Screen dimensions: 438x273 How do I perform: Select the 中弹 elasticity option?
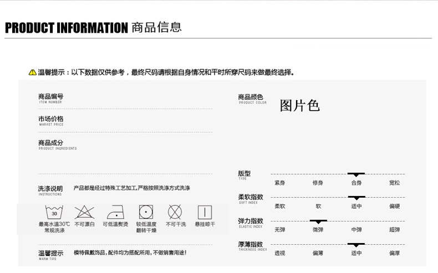pyautogui.click(x=356, y=230)
